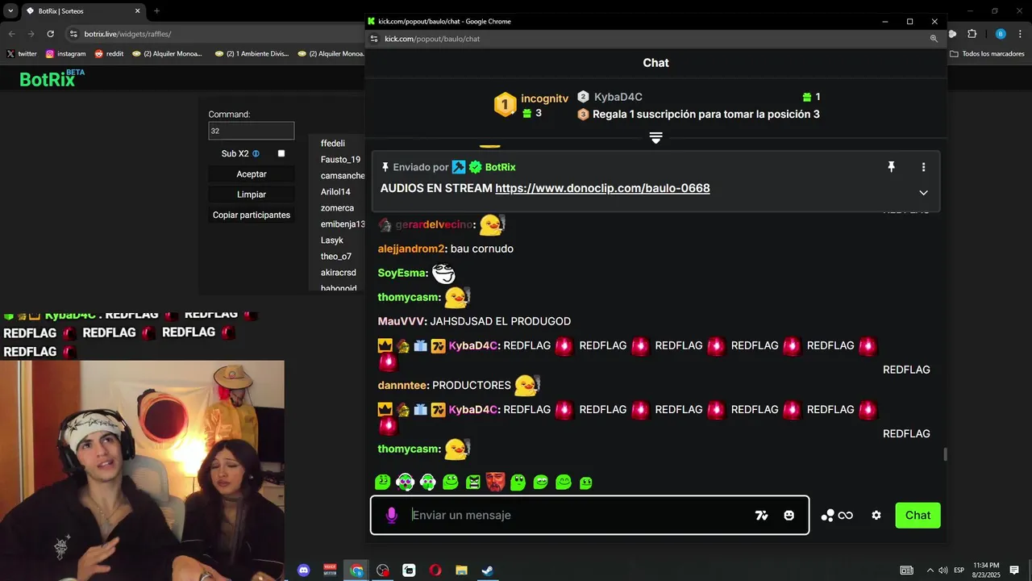Screen dimensions: 1032x581
Task: Click participant zomerca
Action: [x=337, y=208]
